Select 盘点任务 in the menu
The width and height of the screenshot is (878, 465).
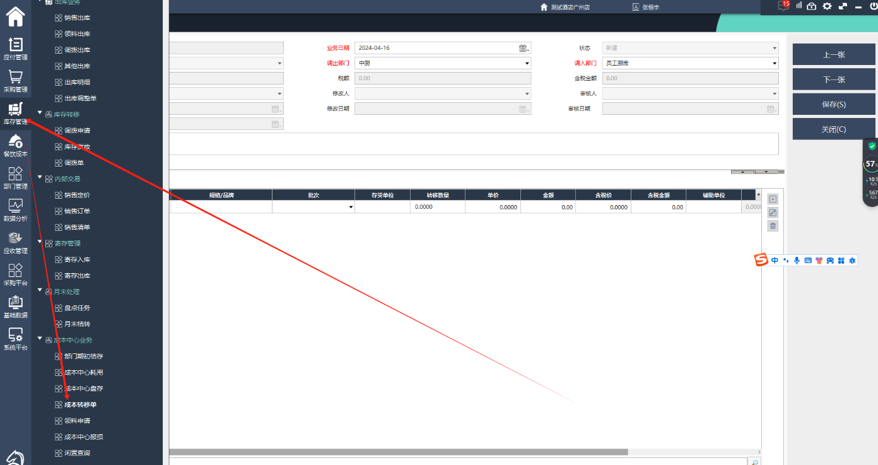click(77, 308)
